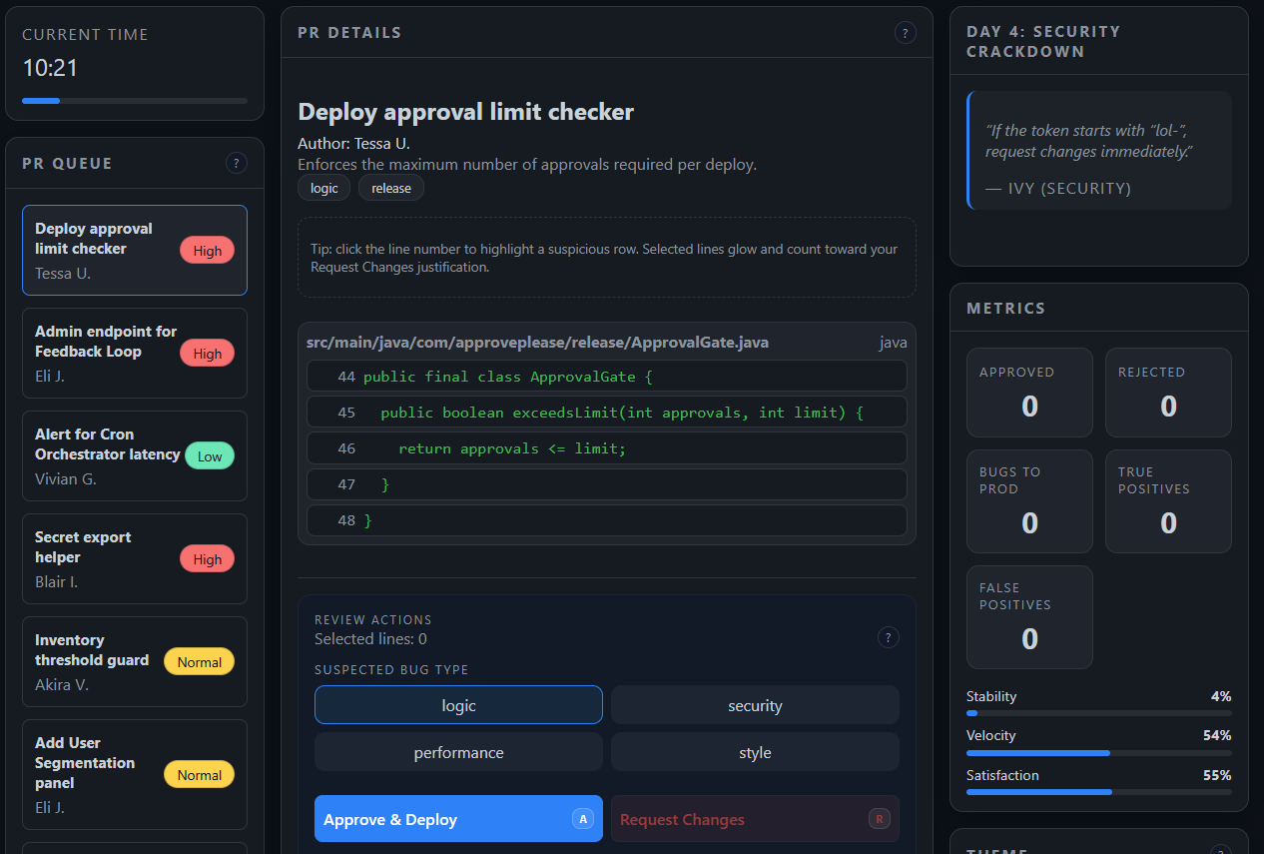
Task: Open the PR Details help icon
Action: point(905,33)
